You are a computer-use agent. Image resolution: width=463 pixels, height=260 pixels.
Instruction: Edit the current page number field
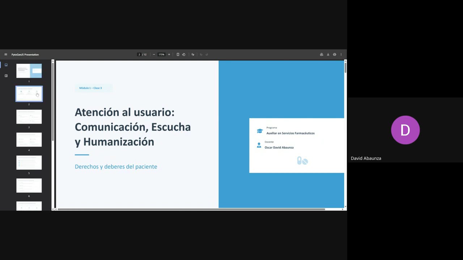139,55
